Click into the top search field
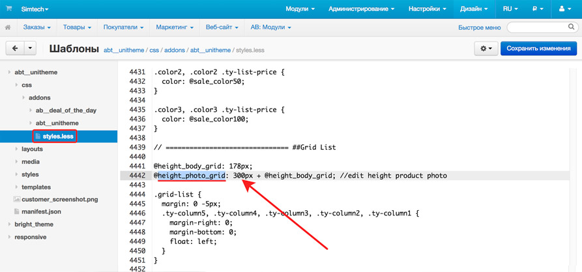582x272 pixels. point(542,28)
